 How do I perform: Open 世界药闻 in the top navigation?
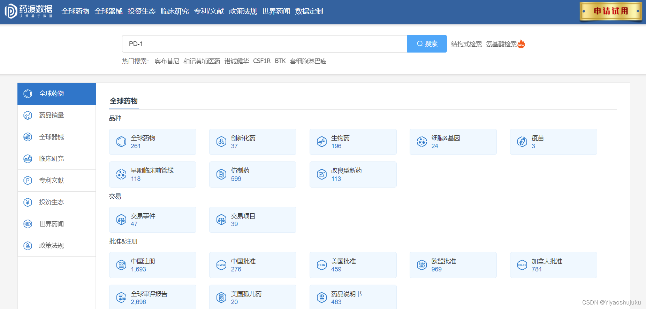(x=276, y=11)
